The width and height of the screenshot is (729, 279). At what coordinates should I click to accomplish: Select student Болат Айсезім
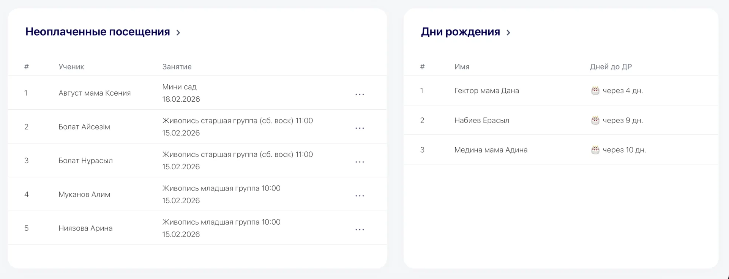tap(84, 127)
